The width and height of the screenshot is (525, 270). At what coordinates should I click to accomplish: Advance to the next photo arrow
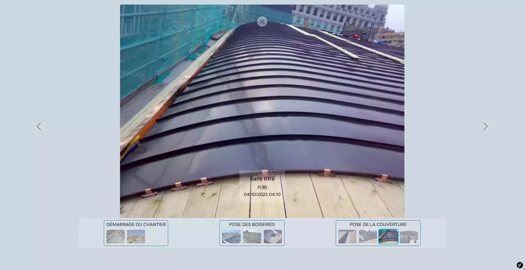point(485,126)
